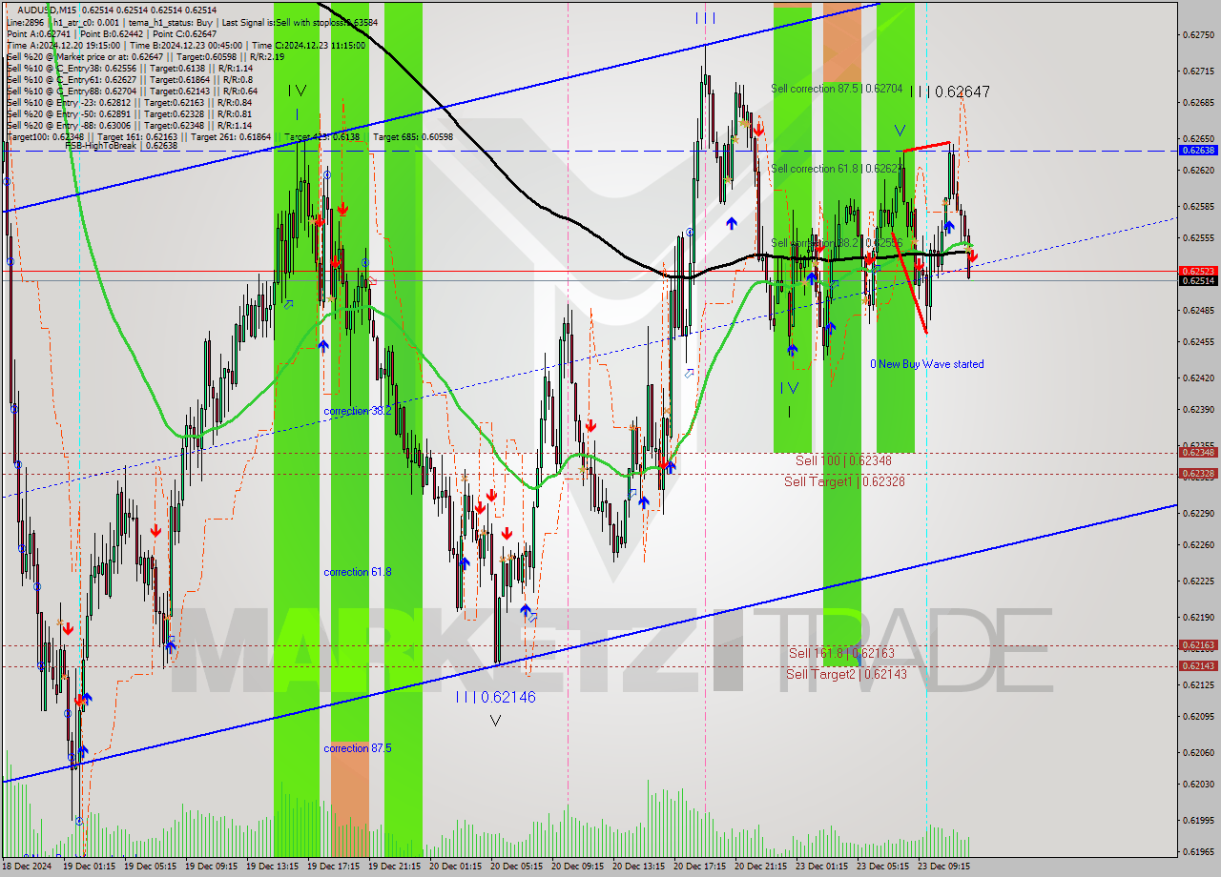Select the 'FSB-HighToBreak | 0.62638' label
Image resolution: width=1221 pixels, height=877 pixels.
(121, 146)
